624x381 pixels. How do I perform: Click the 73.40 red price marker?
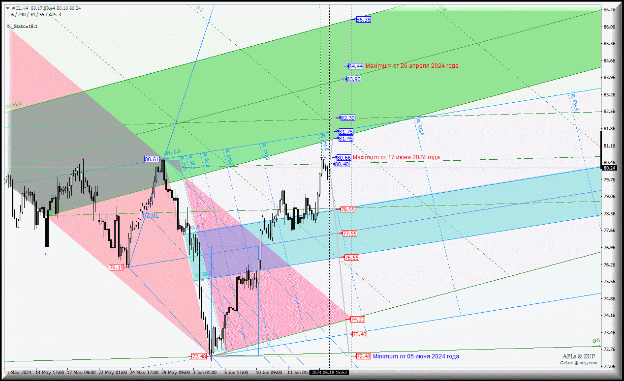click(x=359, y=334)
